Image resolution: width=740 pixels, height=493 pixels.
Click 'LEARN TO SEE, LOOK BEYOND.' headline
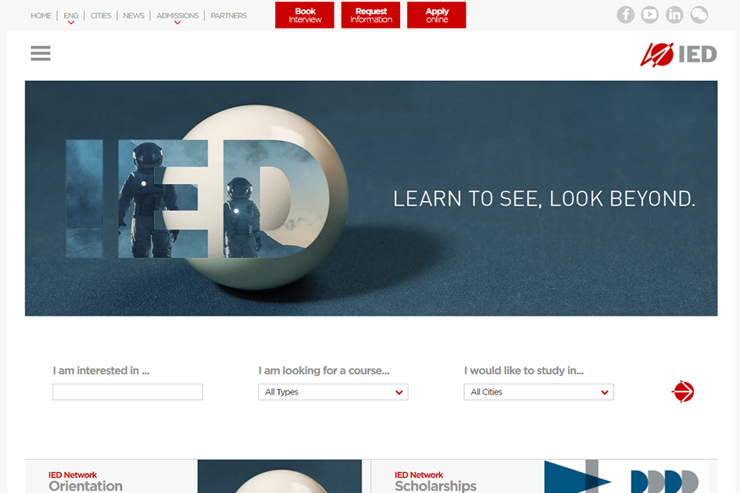click(x=544, y=199)
